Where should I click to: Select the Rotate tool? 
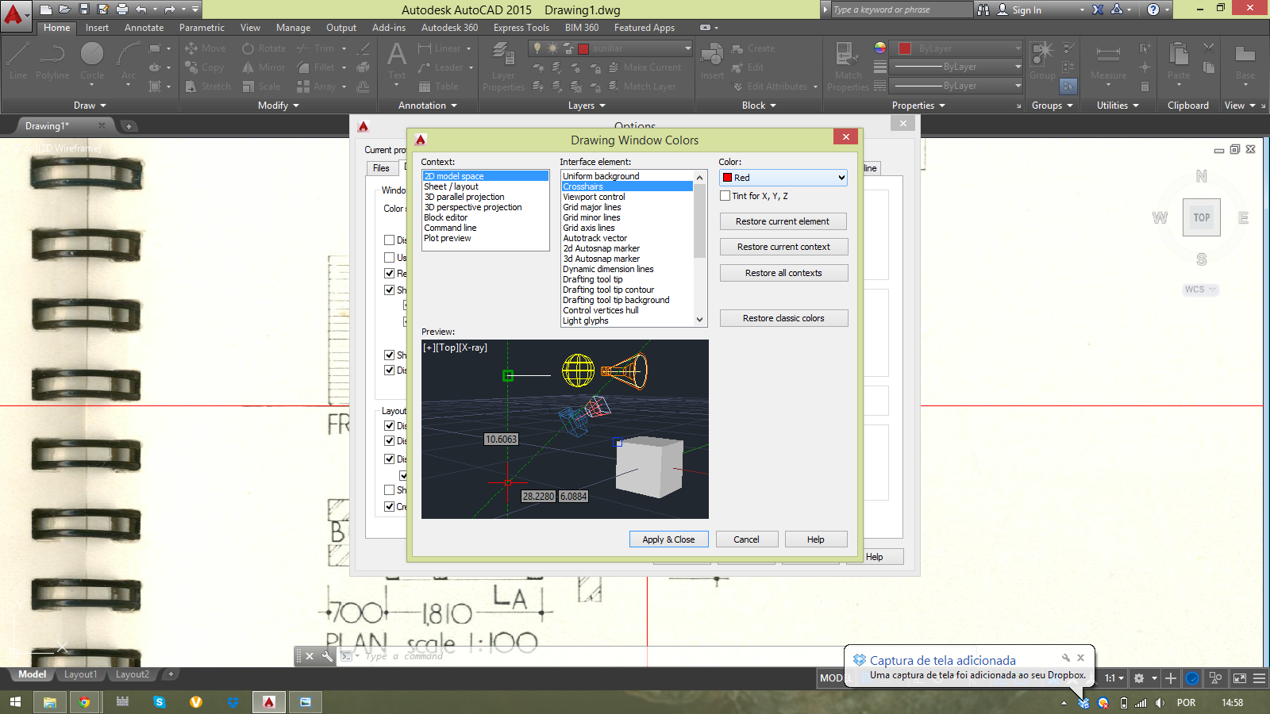coord(264,48)
